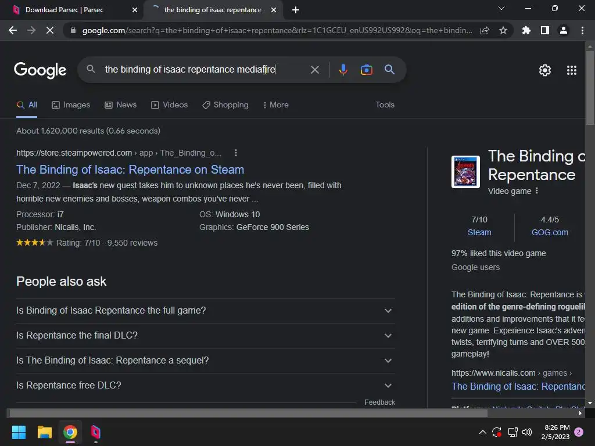Open volume control in tray
595x446 pixels.
(527, 432)
